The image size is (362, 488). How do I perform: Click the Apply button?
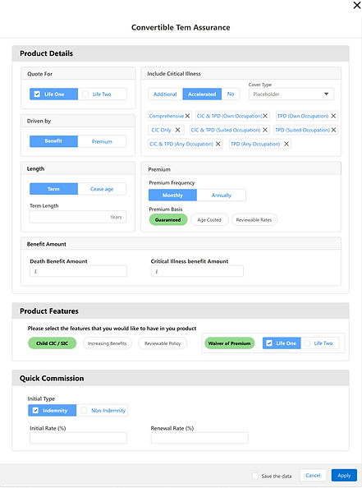pyautogui.click(x=344, y=475)
